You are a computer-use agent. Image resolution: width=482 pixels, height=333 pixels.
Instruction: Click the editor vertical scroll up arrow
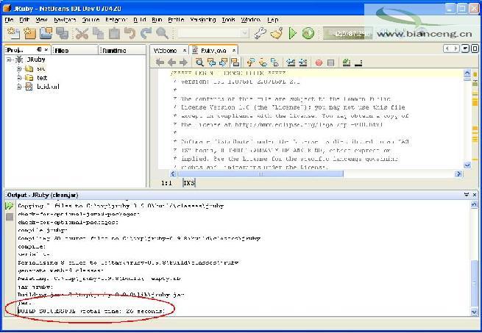point(467,73)
